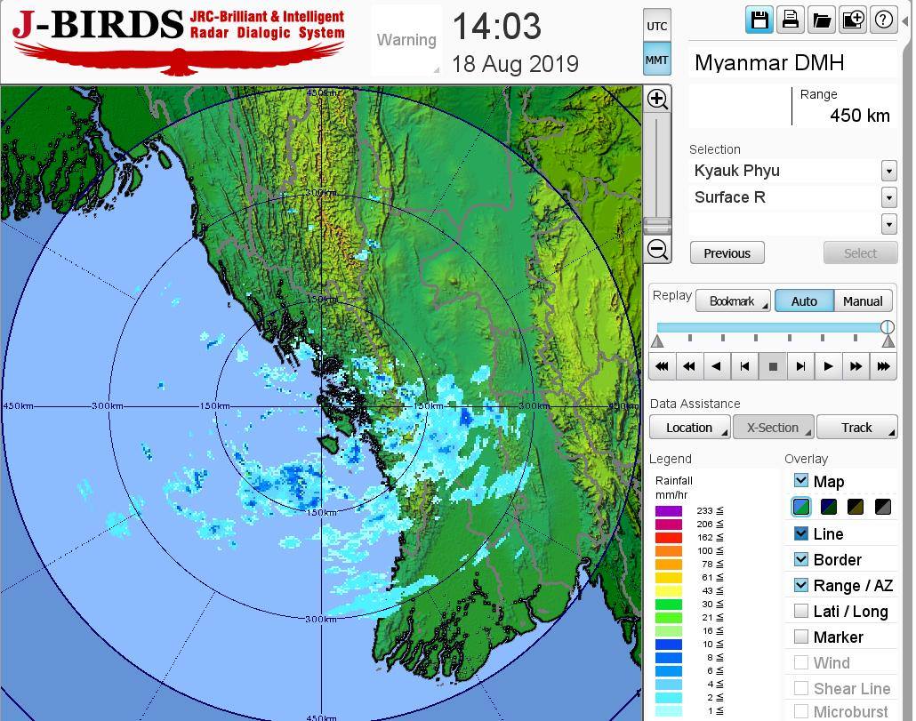The height and width of the screenshot is (721, 916).
Task: Step back one frame
Action: [745, 366]
